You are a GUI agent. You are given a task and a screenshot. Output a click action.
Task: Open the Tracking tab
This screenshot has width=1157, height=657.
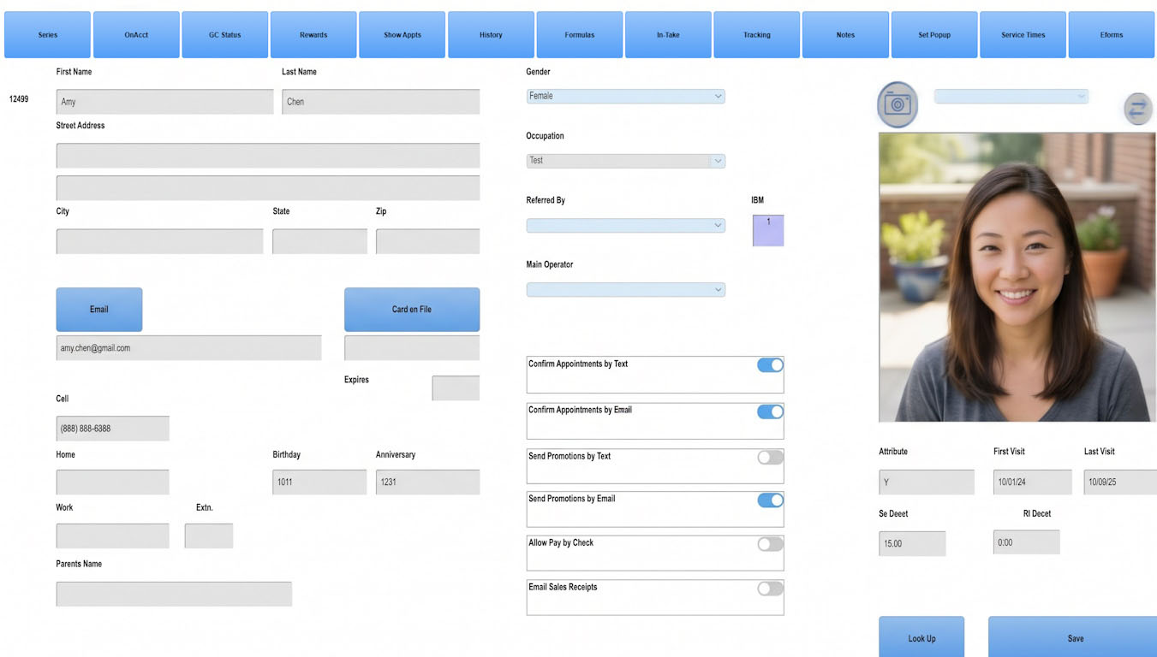[757, 35]
